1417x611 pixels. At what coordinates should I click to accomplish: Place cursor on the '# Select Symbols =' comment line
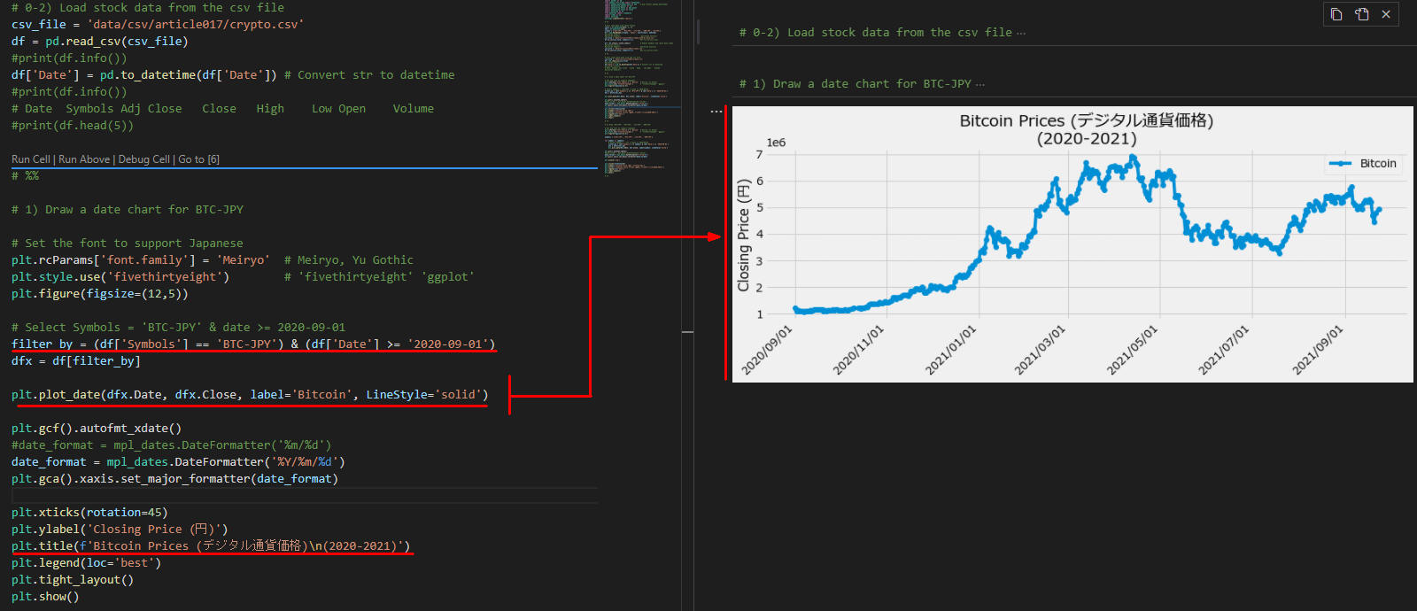[x=178, y=328]
